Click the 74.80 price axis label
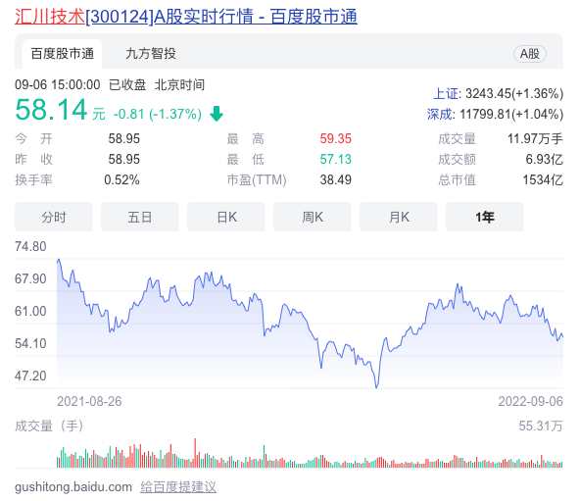 (30, 247)
